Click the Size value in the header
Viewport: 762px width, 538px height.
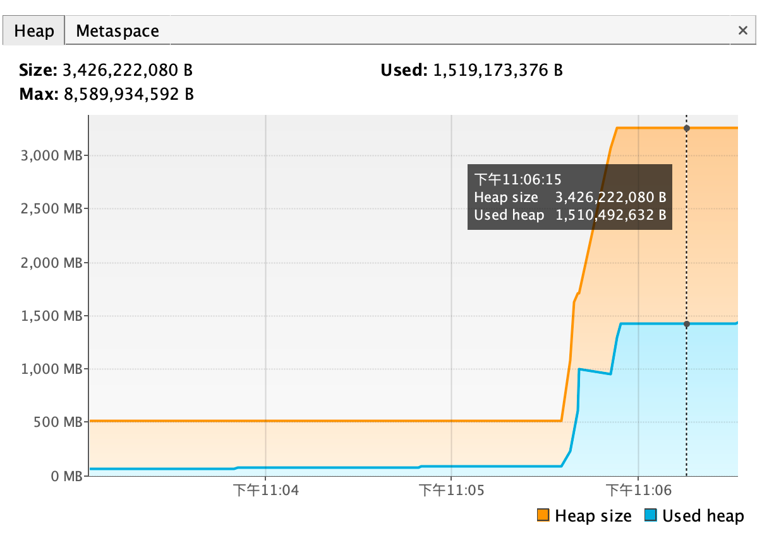[x=128, y=70]
